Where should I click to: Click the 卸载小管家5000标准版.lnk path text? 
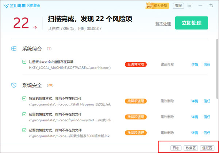(69, 136)
